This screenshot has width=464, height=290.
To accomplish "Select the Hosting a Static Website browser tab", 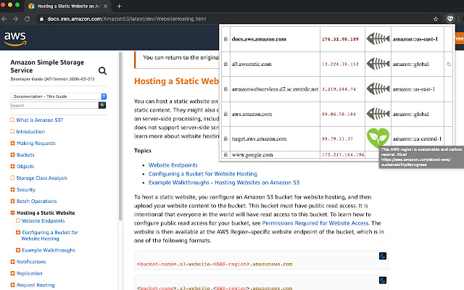I will [67, 6].
